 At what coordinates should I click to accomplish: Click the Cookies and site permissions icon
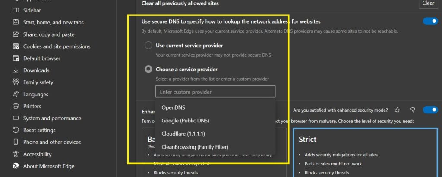[16, 46]
